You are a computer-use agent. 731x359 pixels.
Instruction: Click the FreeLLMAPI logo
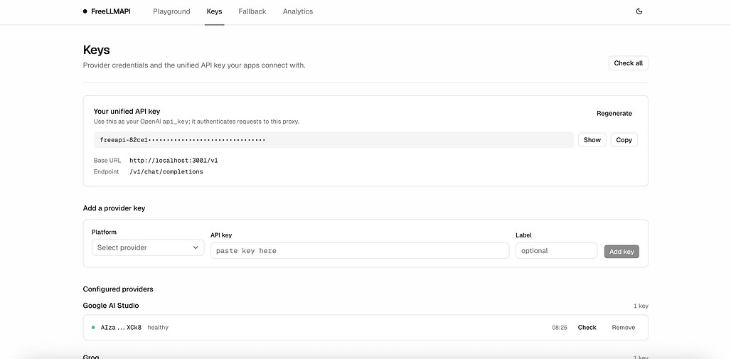pos(107,11)
